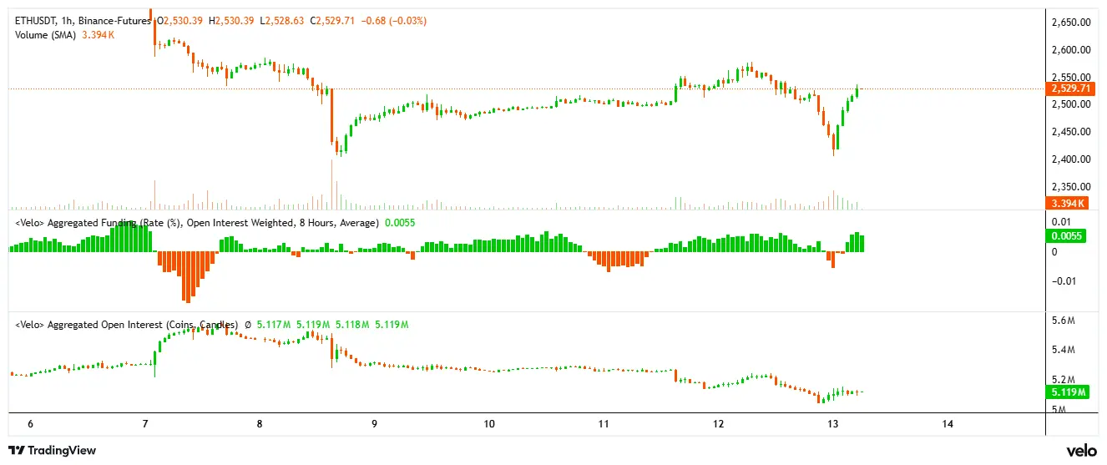
Task: Click the 5.6M open interest axis label
Action: [1064, 321]
